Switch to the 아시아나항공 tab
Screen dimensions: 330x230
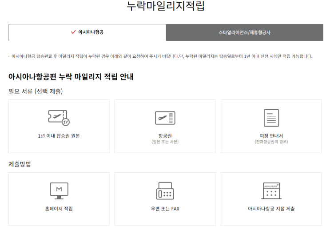pos(87,32)
